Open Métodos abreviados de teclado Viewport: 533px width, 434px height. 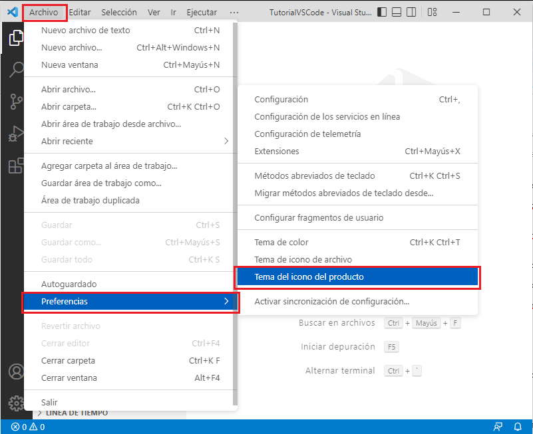click(357, 176)
